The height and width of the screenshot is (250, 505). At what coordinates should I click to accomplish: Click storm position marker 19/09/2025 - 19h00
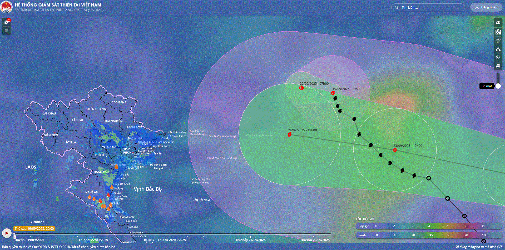pyautogui.click(x=333, y=93)
